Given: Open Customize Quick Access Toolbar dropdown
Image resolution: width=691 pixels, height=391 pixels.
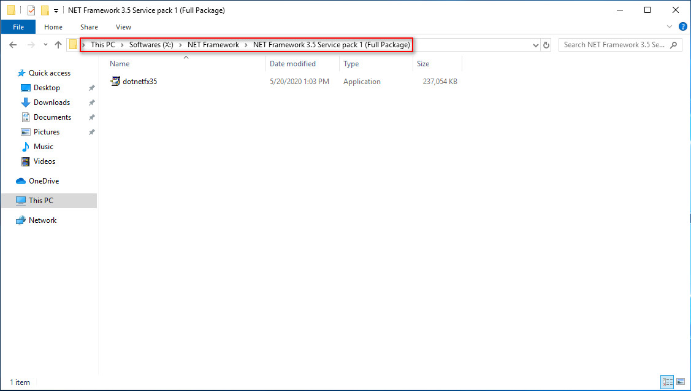Looking at the screenshot, I should pyautogui.click(x=56, y=10).
